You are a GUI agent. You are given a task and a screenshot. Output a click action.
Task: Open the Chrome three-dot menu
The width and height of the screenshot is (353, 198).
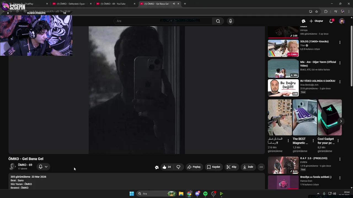(x=349, y=12)
